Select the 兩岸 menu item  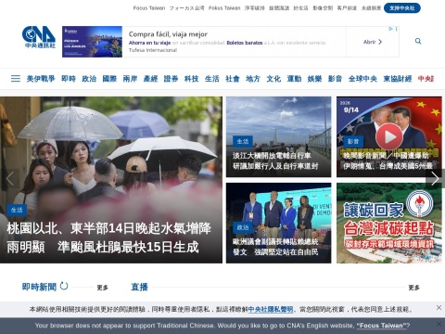[130, 79]
